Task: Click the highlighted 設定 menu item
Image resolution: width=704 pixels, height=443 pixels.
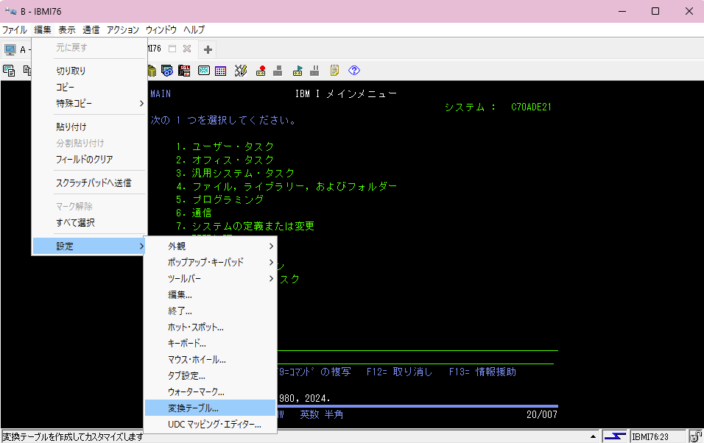Action: pos(90,246)
